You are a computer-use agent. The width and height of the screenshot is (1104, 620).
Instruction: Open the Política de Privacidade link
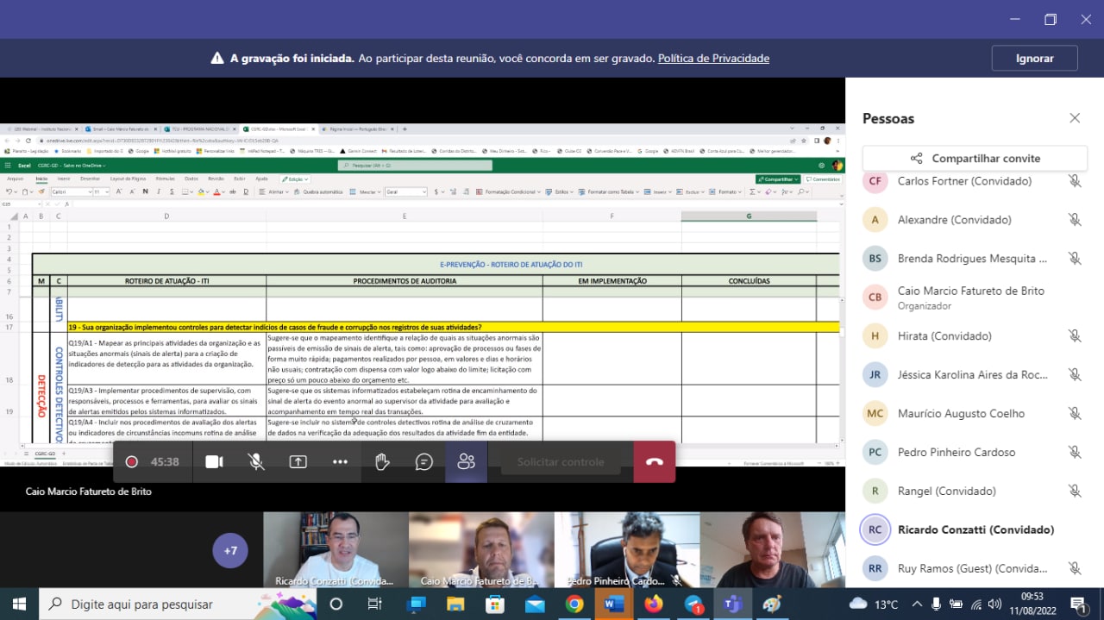tap(713, 58)
